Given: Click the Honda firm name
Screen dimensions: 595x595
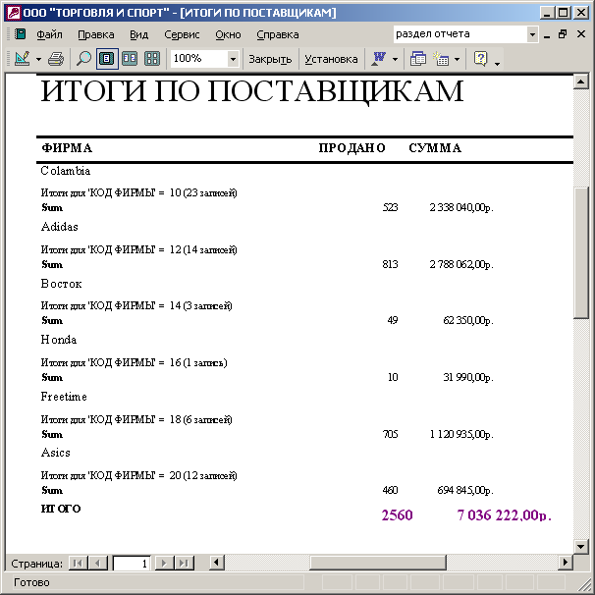Looking at the screenshot, I should click(x=59, y=340).
